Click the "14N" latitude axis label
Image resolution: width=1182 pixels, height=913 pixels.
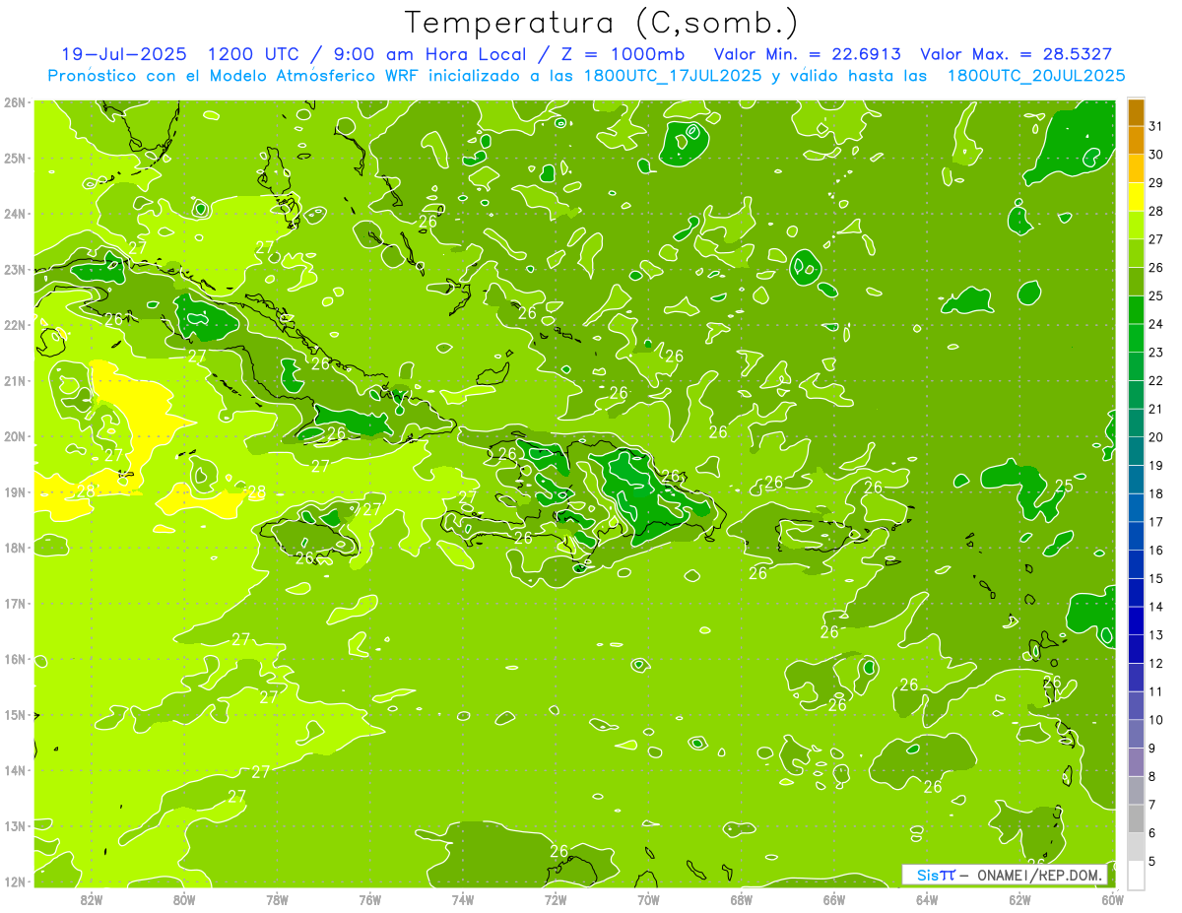click(14, 770)
